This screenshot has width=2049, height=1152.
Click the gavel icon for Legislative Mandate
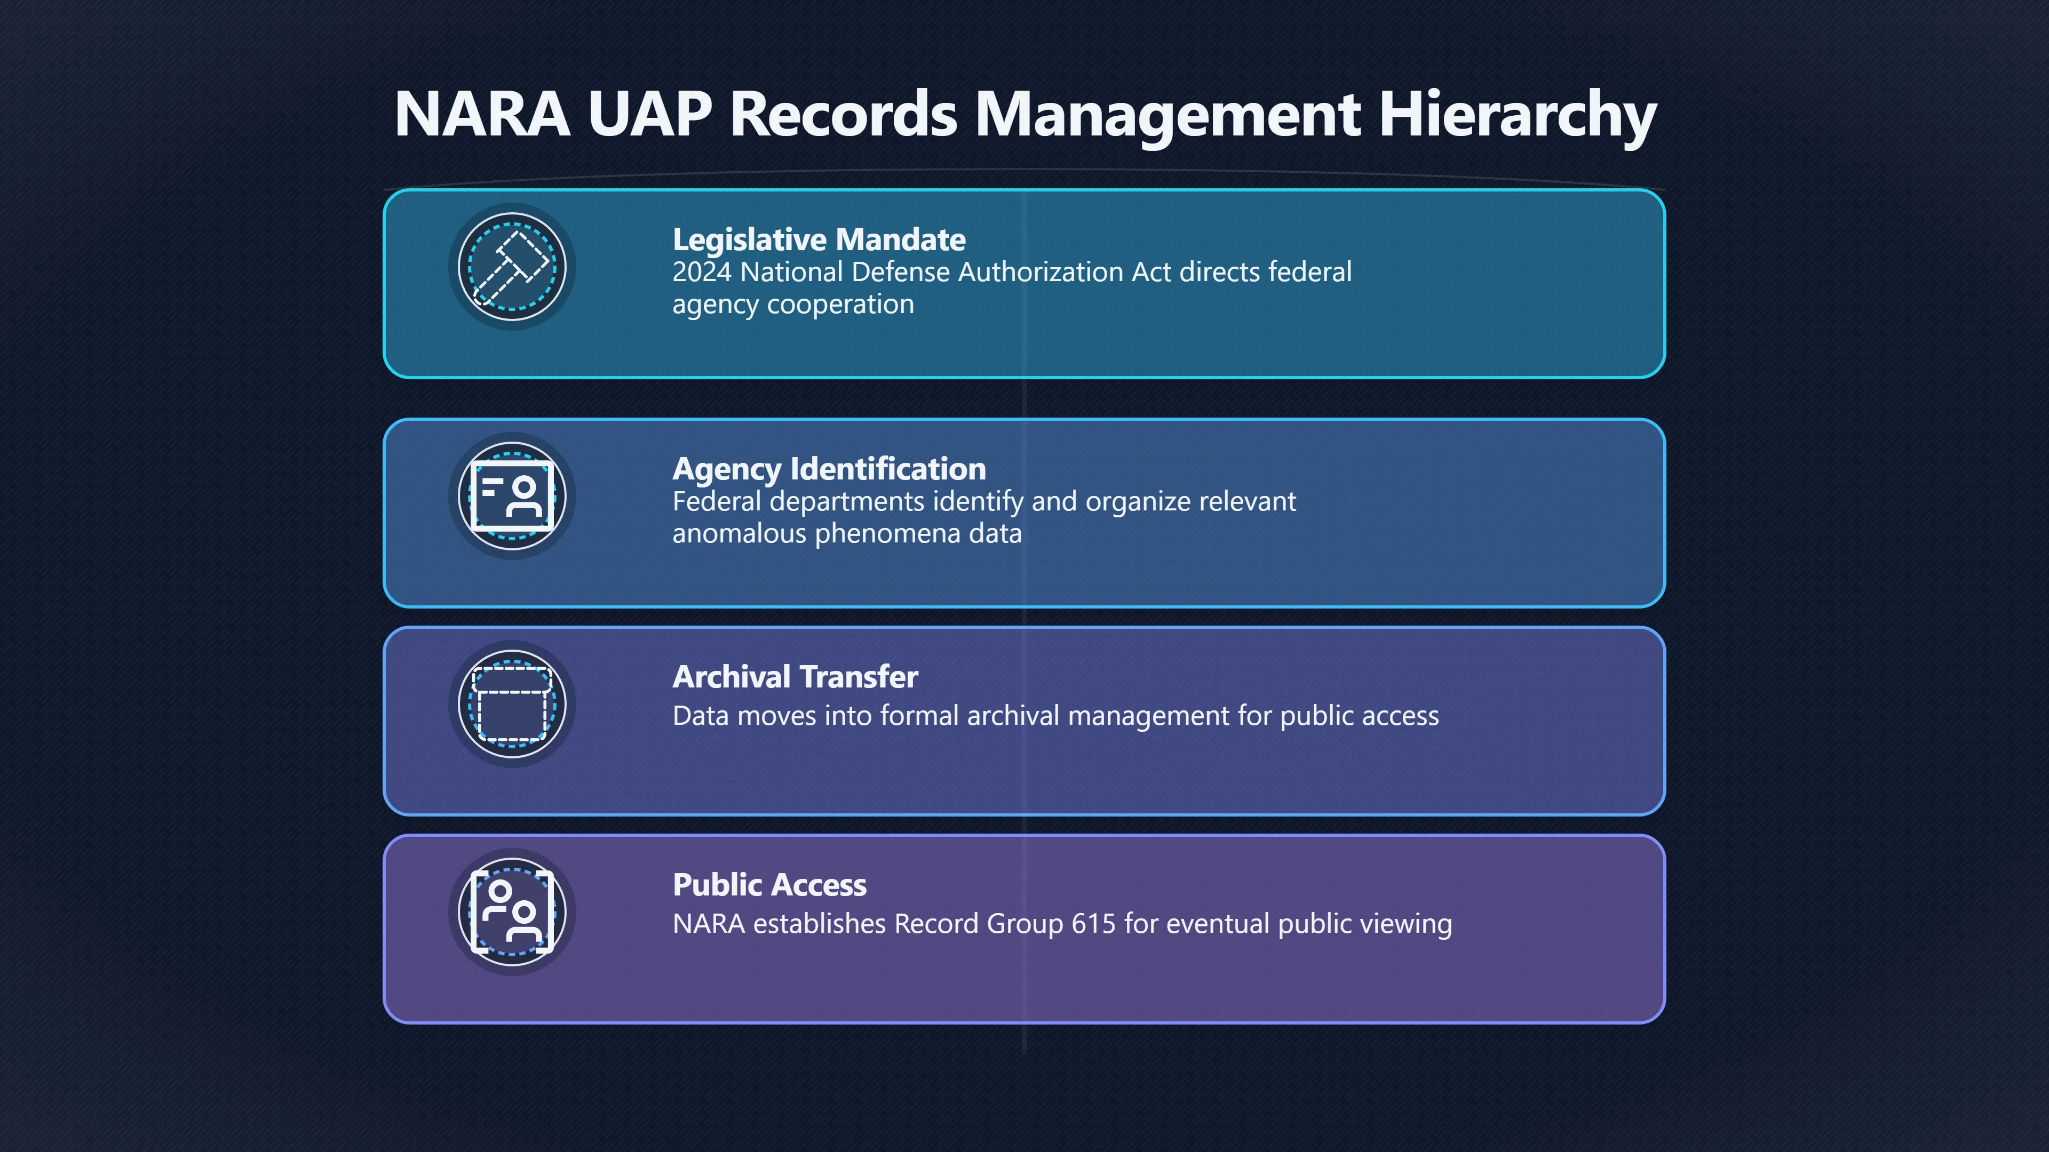click(x=512, y=267)
